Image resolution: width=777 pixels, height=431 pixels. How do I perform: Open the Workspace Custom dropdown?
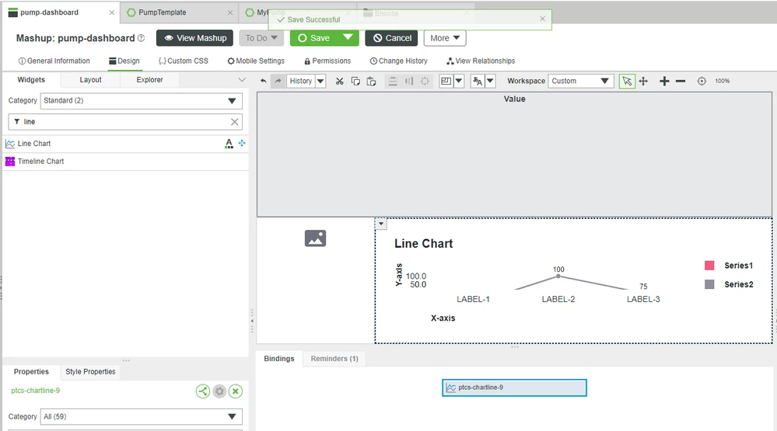[x=581, y=82]
